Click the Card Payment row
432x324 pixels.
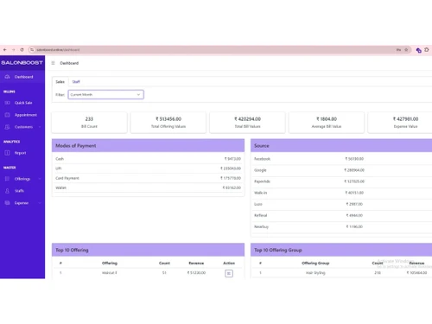point(148,178)
